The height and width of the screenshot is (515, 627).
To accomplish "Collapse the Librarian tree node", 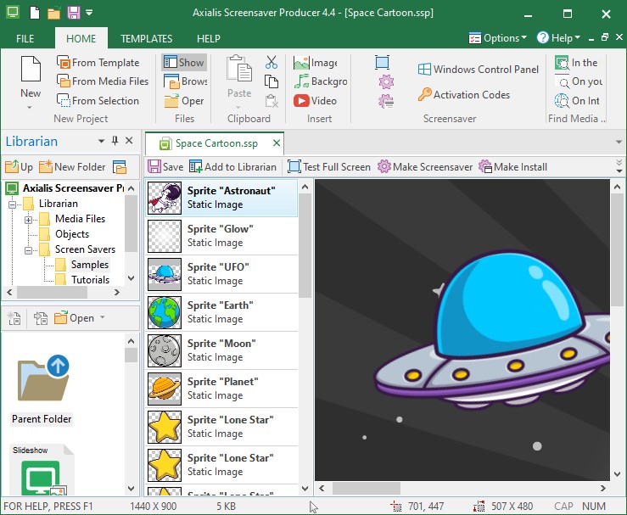I will click(x=13, y=204).
